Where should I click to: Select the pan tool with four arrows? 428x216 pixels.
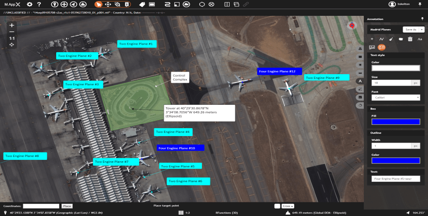coord(108,4)
